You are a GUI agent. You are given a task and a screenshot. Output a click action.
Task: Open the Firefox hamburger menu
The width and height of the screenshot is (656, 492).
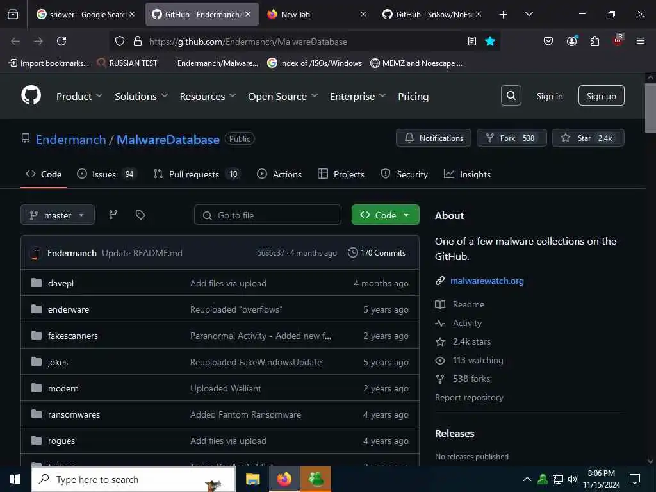click(x=640, y=41)
